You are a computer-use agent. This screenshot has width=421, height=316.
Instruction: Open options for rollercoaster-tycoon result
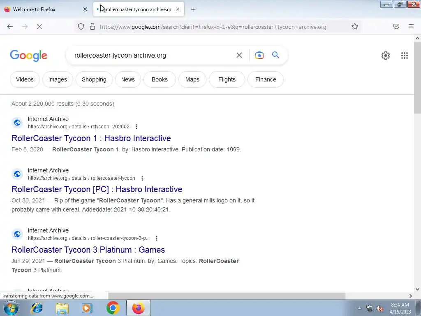pos(142,178)
